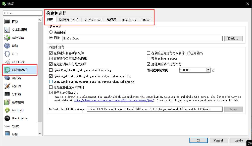252x146 pixels.
Task: Select the 构建和运行 icon
Action: tap(7, 70)
